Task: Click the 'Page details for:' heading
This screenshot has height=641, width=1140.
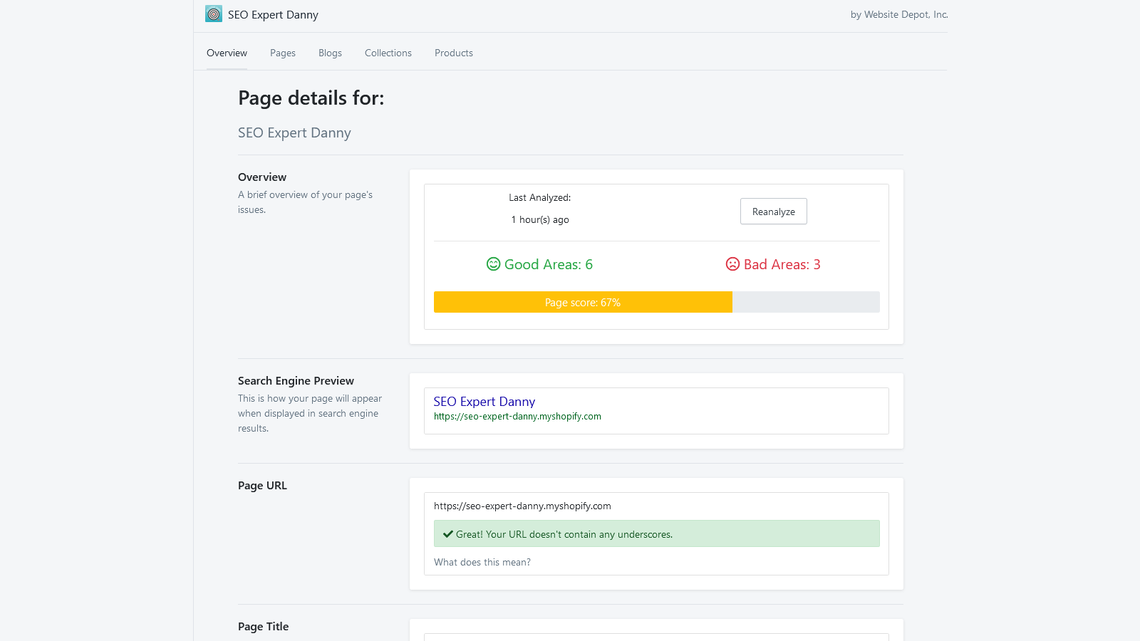Action: (x=311, y=98)
